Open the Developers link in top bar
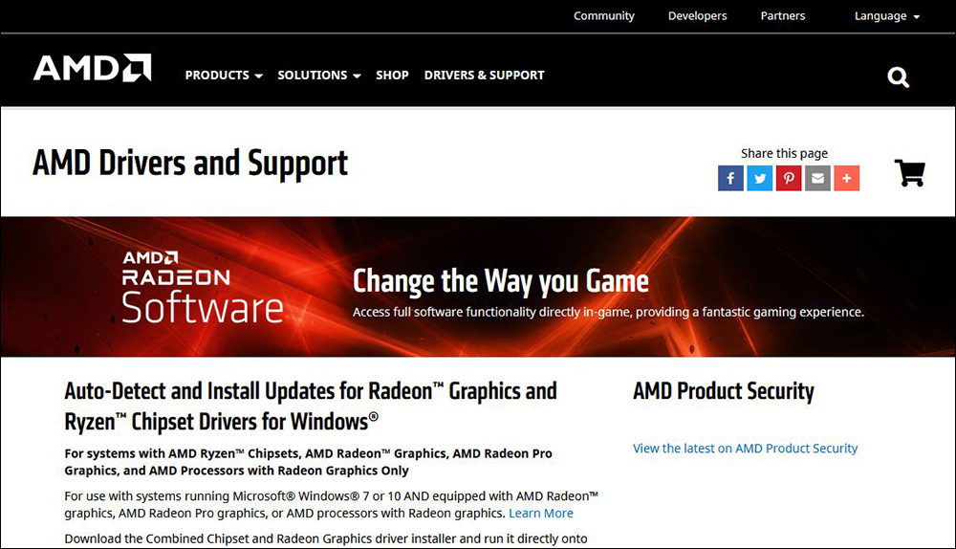The image size is (956, 549). [x=697, y=16]
